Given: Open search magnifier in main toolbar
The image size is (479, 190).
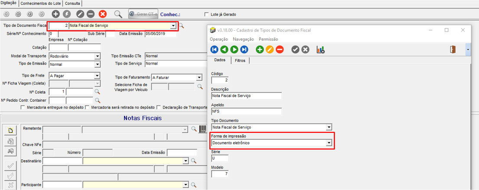Looking at the screenshot, I should [118, 14].
